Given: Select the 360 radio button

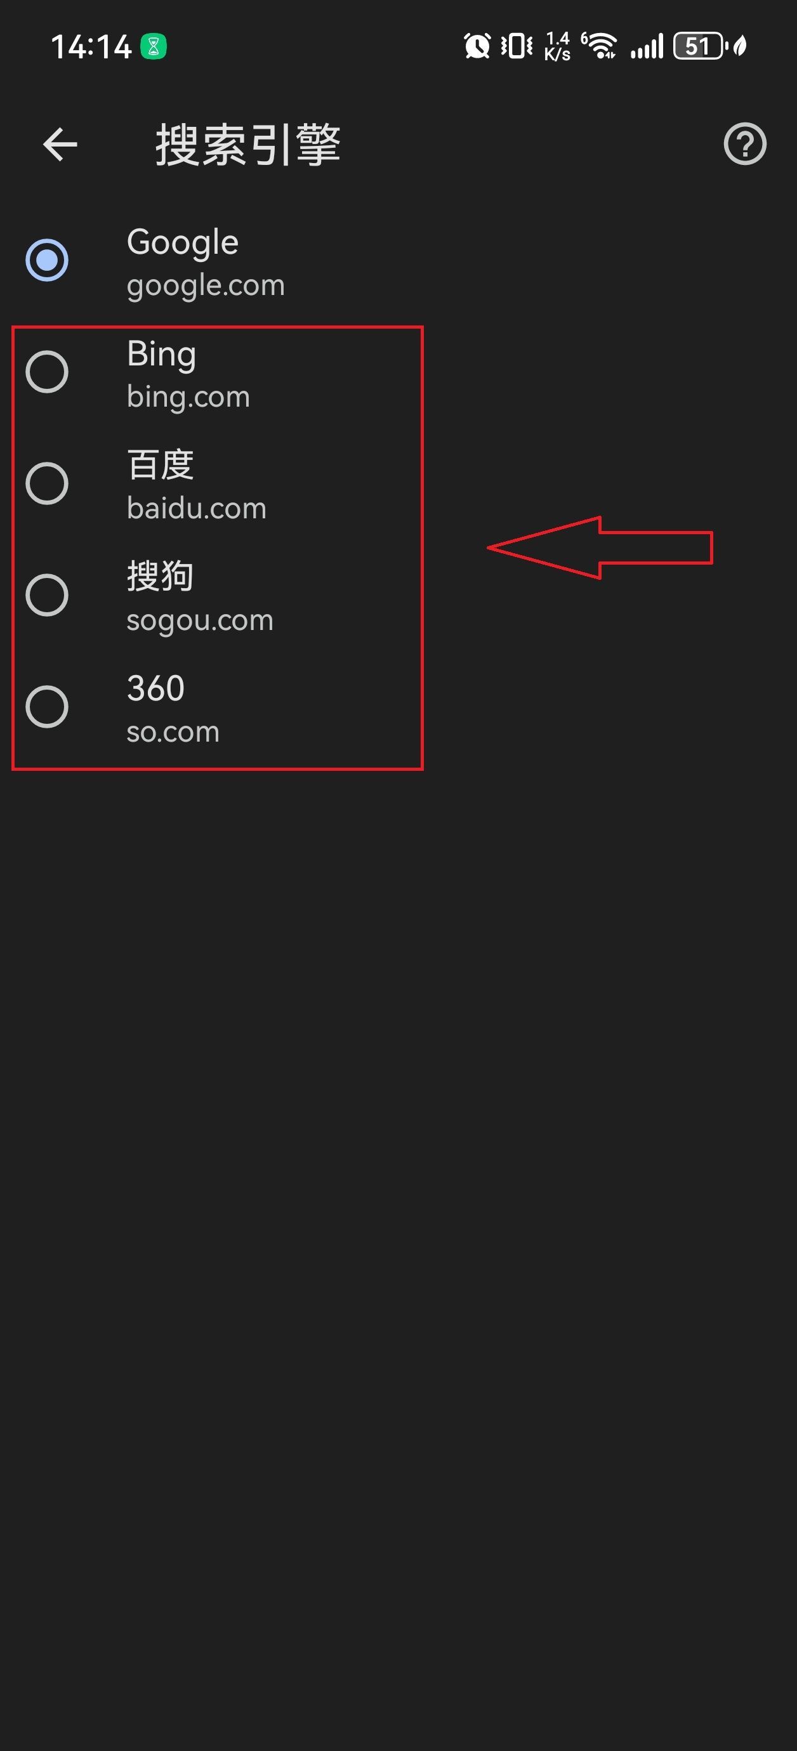Looking at the screenshot, I should [47, 707].
